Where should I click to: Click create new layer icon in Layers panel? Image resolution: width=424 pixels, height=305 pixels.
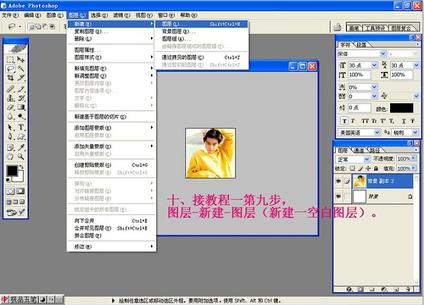tap(396, 289)
